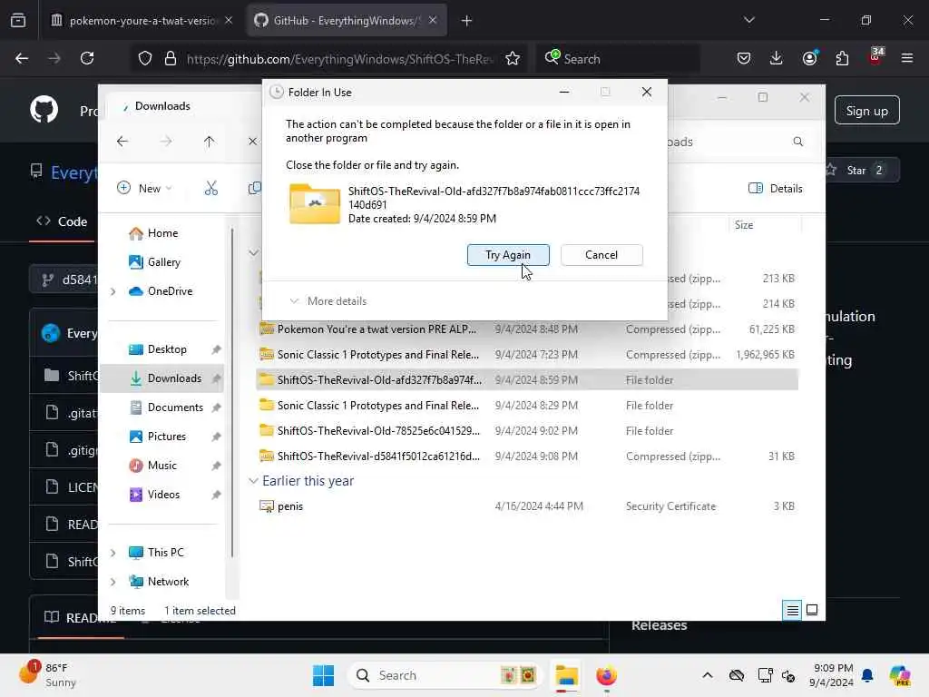Image resolution: width=929 pixels, height=697 pixels.
Task: Open Desktop in Explorer sidebar
Action: point(158,349)
